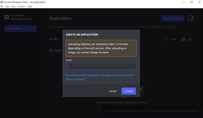Click 'DISCORD RPC DEVELOPER PORTAL' sidebar title
203x118 pixels.
coord(21,17)
